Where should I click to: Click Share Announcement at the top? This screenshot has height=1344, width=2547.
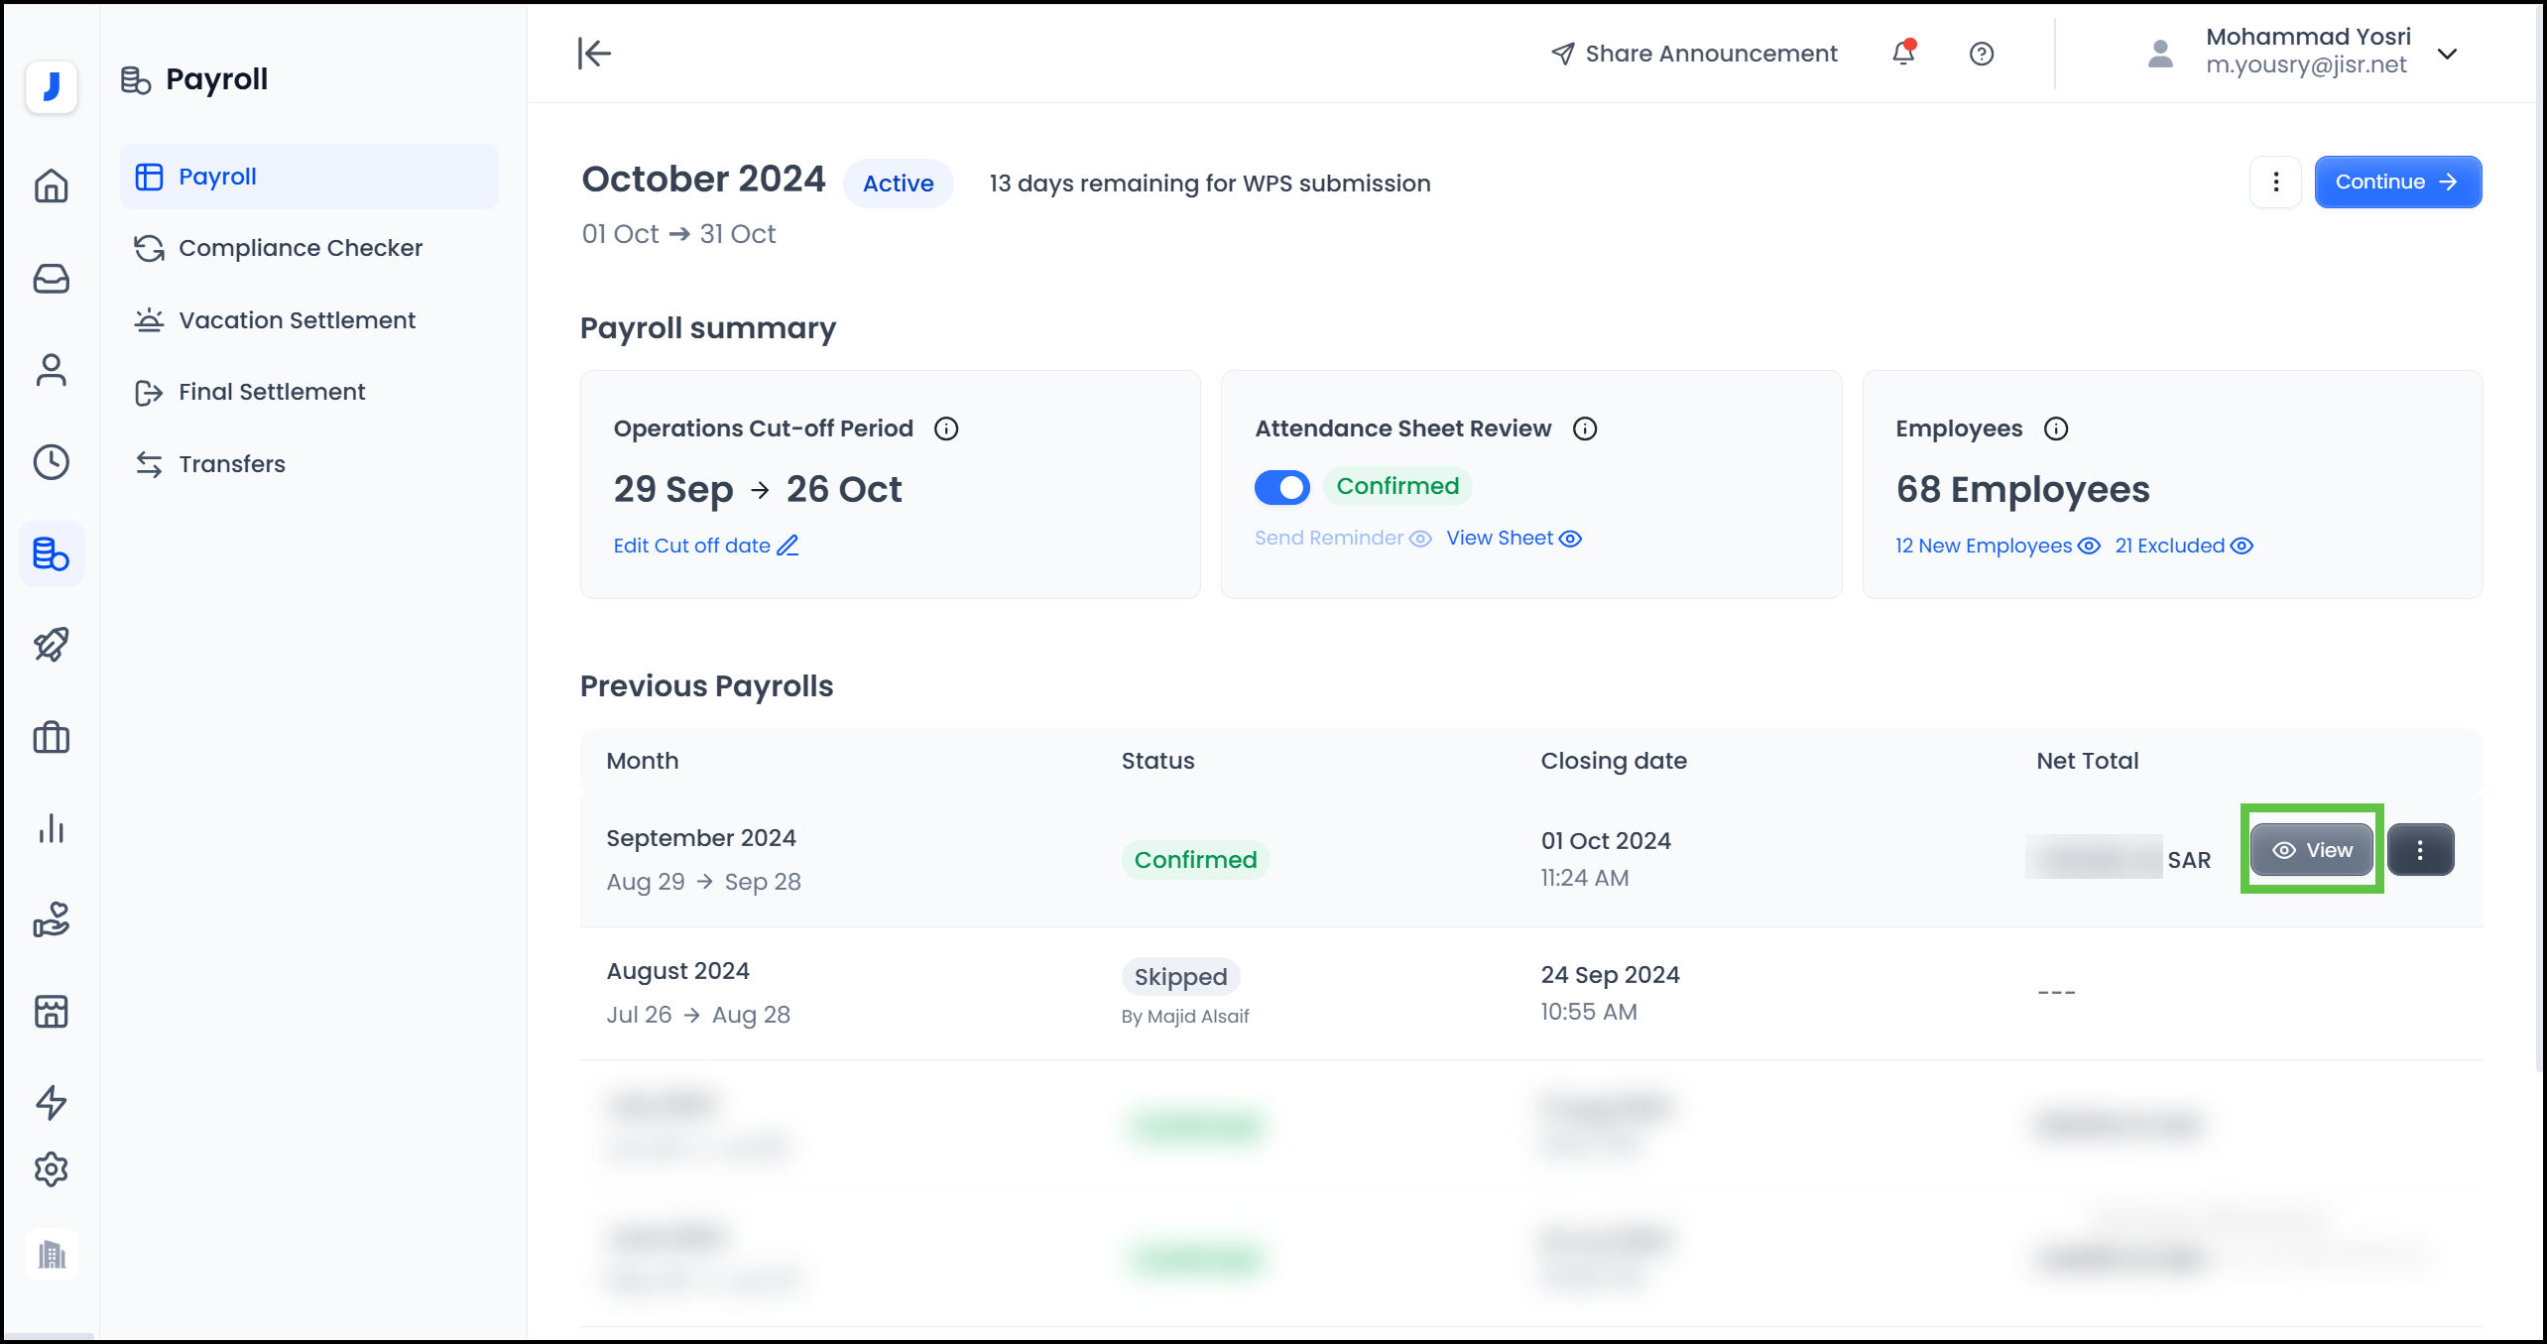click(1695, 54)
